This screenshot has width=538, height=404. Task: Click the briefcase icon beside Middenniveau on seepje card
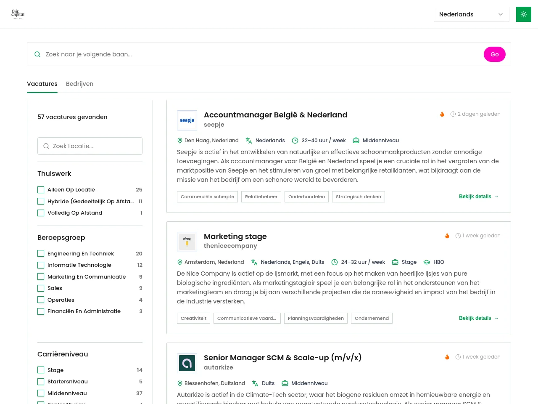pyautogui.click(x=356, y=141)
